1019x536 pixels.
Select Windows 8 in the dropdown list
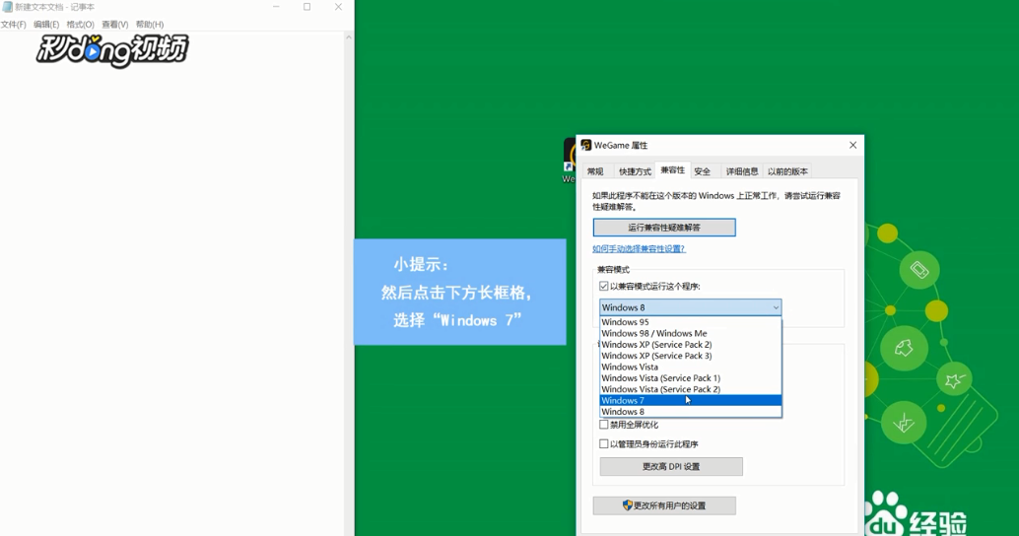tap(690, 412)
